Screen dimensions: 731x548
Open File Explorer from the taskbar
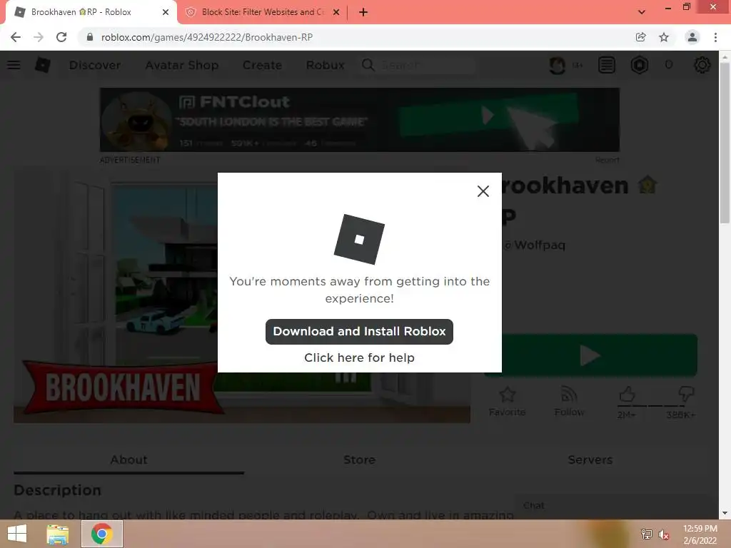57,534
